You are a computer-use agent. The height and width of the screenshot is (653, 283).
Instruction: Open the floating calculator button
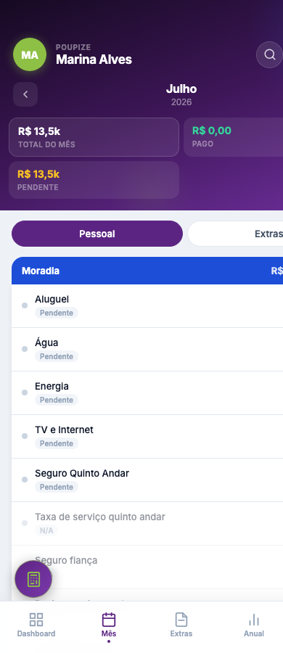[x=33, y=579]
